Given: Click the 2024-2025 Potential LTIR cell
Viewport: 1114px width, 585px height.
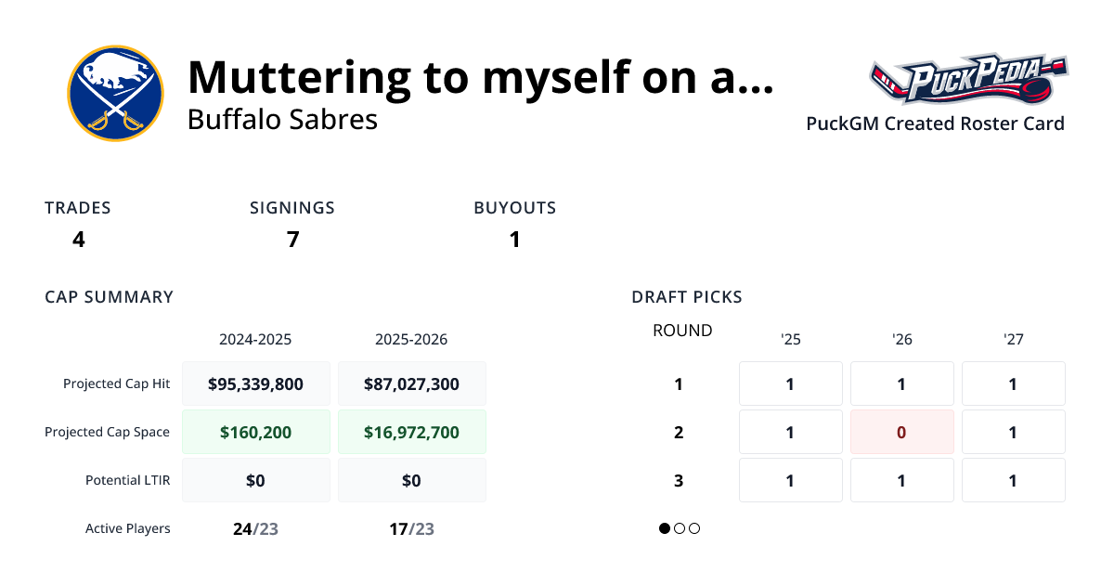Looking at the screenshot, I should click(x=255, y=480).
